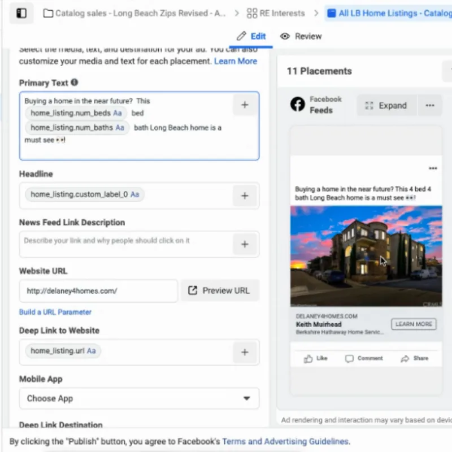
Task: Select the home_listing.url tag
Action: [63, 351]
